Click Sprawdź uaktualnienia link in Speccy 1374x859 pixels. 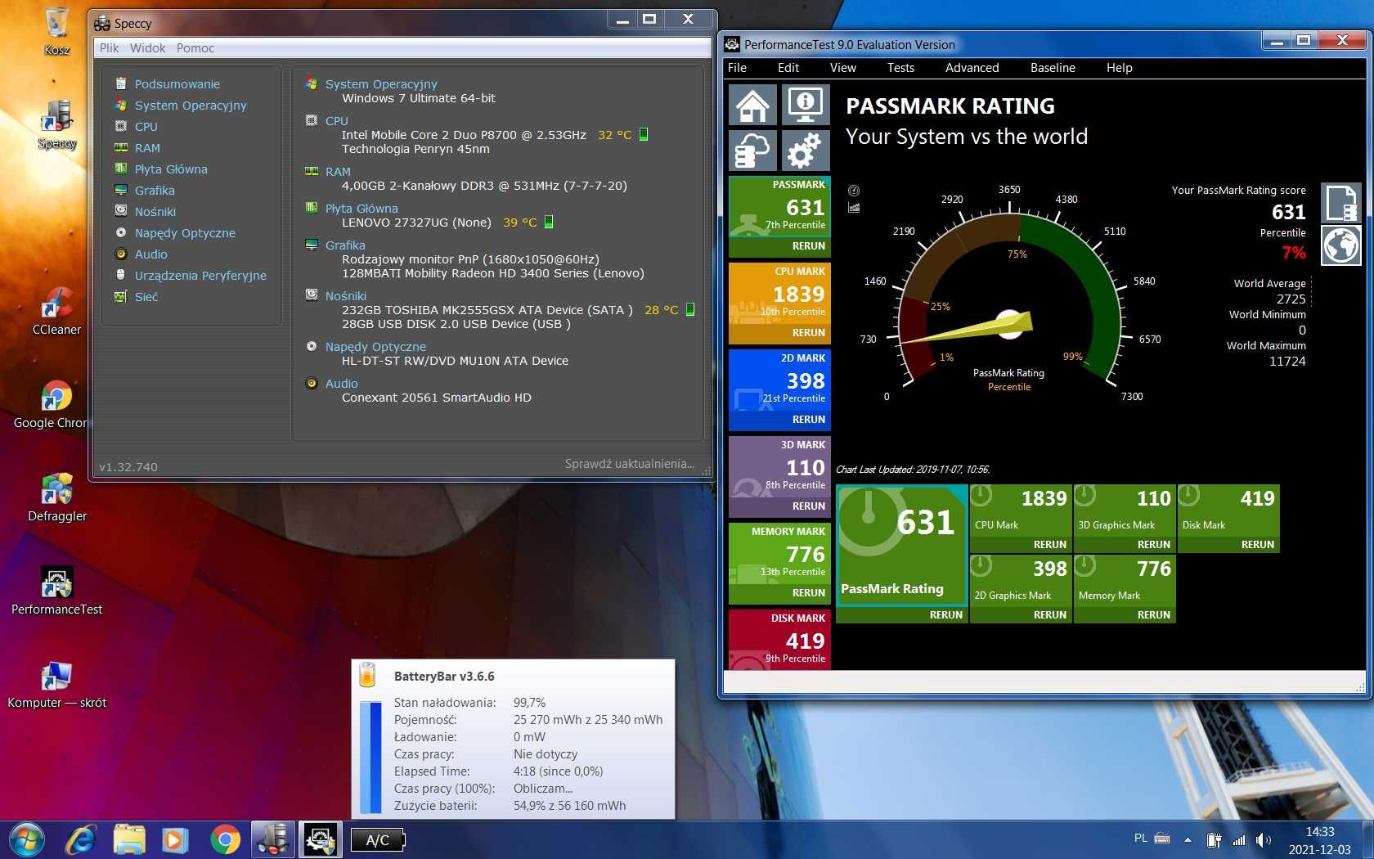point(629,464)
